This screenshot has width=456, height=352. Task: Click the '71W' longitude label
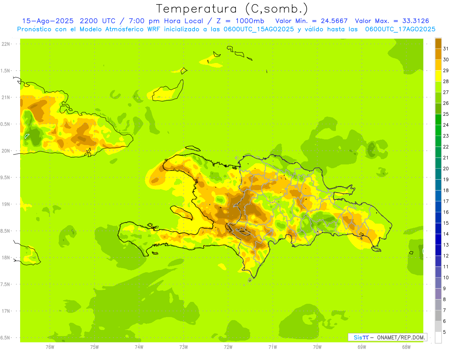point(272,347)
